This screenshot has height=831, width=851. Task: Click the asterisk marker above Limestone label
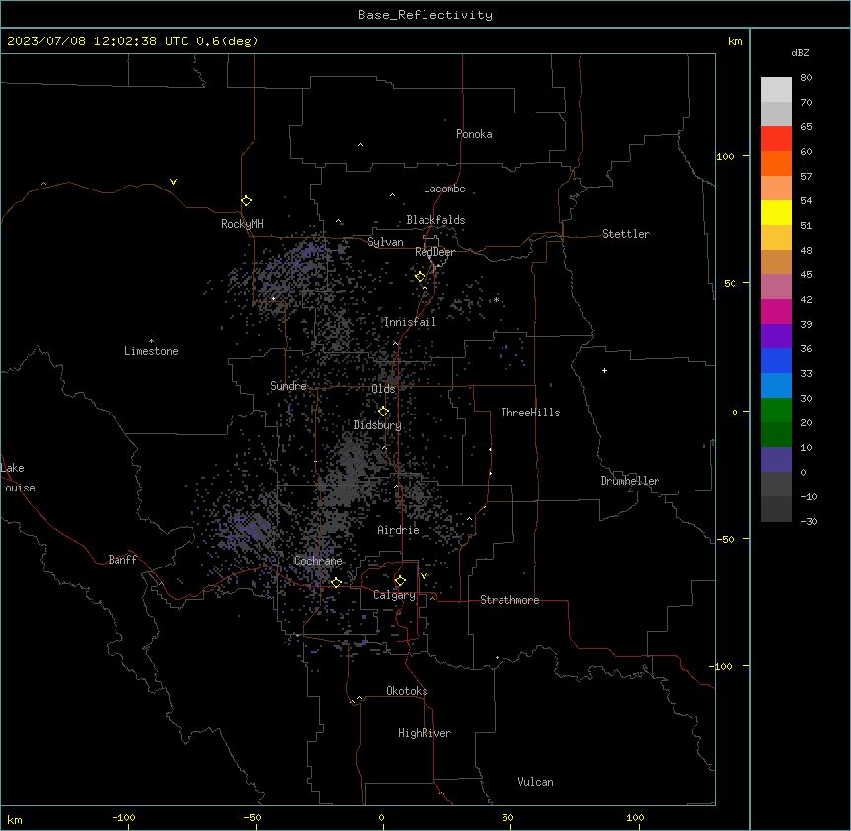point(151,341)
